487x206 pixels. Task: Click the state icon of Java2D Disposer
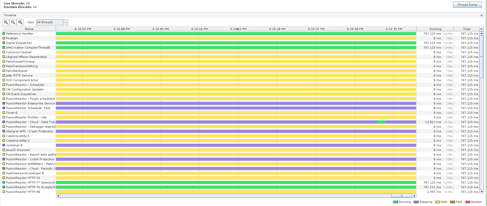[x=4, y=150]
